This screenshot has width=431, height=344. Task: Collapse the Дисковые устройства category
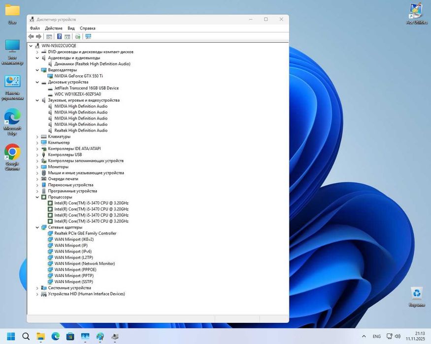(37, 82)
